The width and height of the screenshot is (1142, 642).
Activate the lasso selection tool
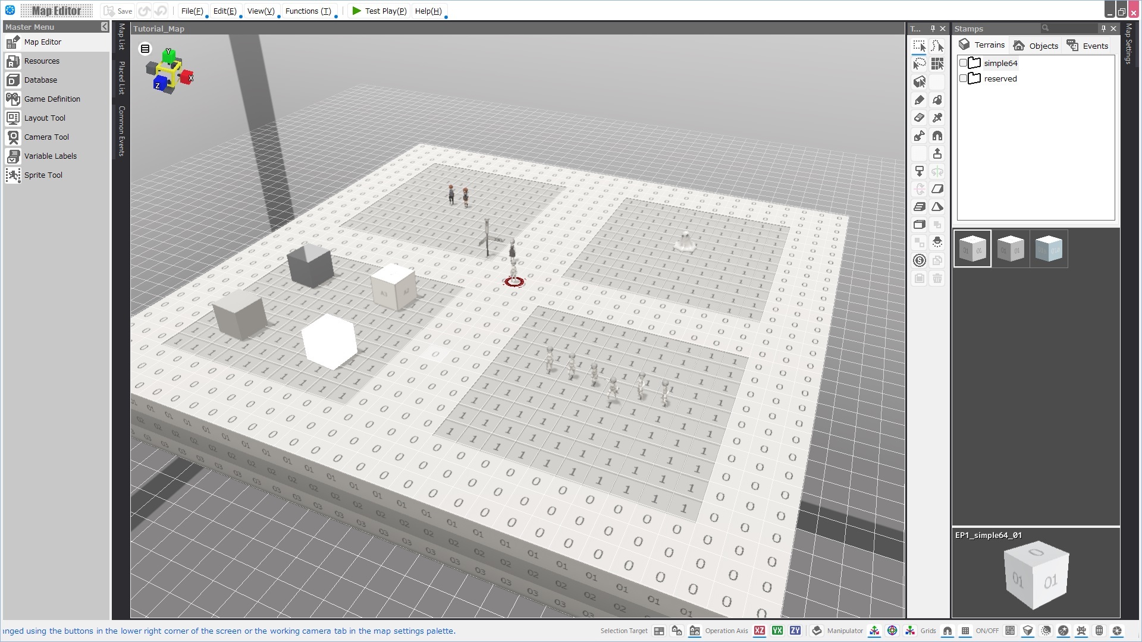pyautogui.click(x=919, y=64)
